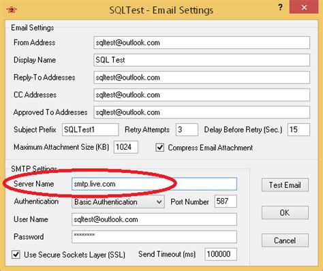Click the 'Retry Attempts' label
Image resolution: width=323 pixels, height=271 pixels.
(147, 129)
